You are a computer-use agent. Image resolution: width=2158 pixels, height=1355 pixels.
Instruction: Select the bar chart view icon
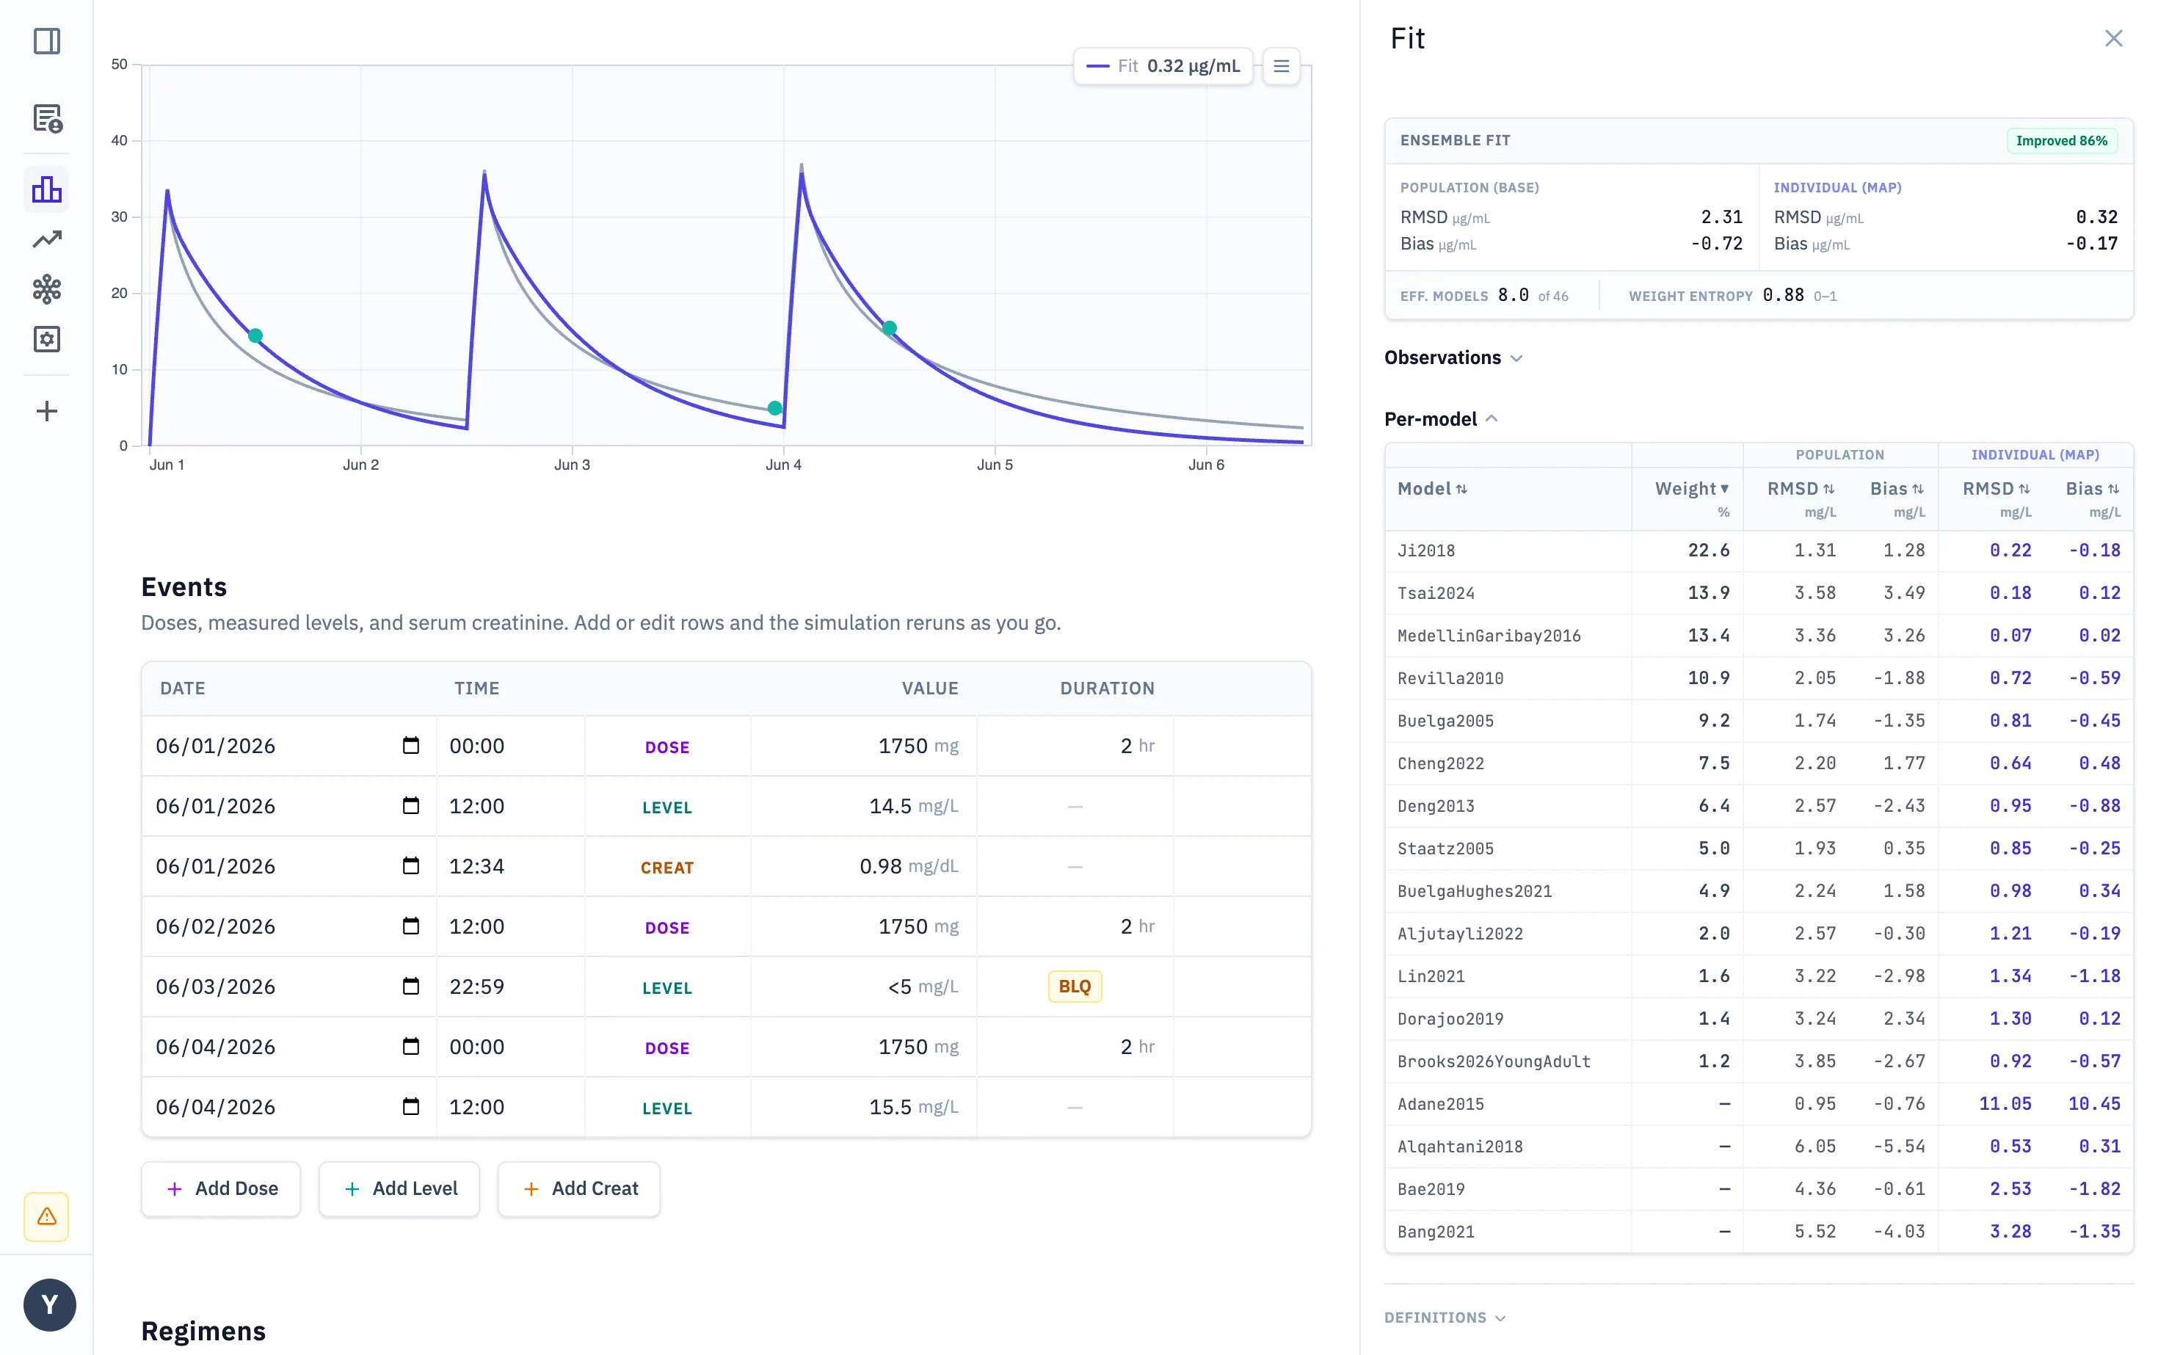46,189
